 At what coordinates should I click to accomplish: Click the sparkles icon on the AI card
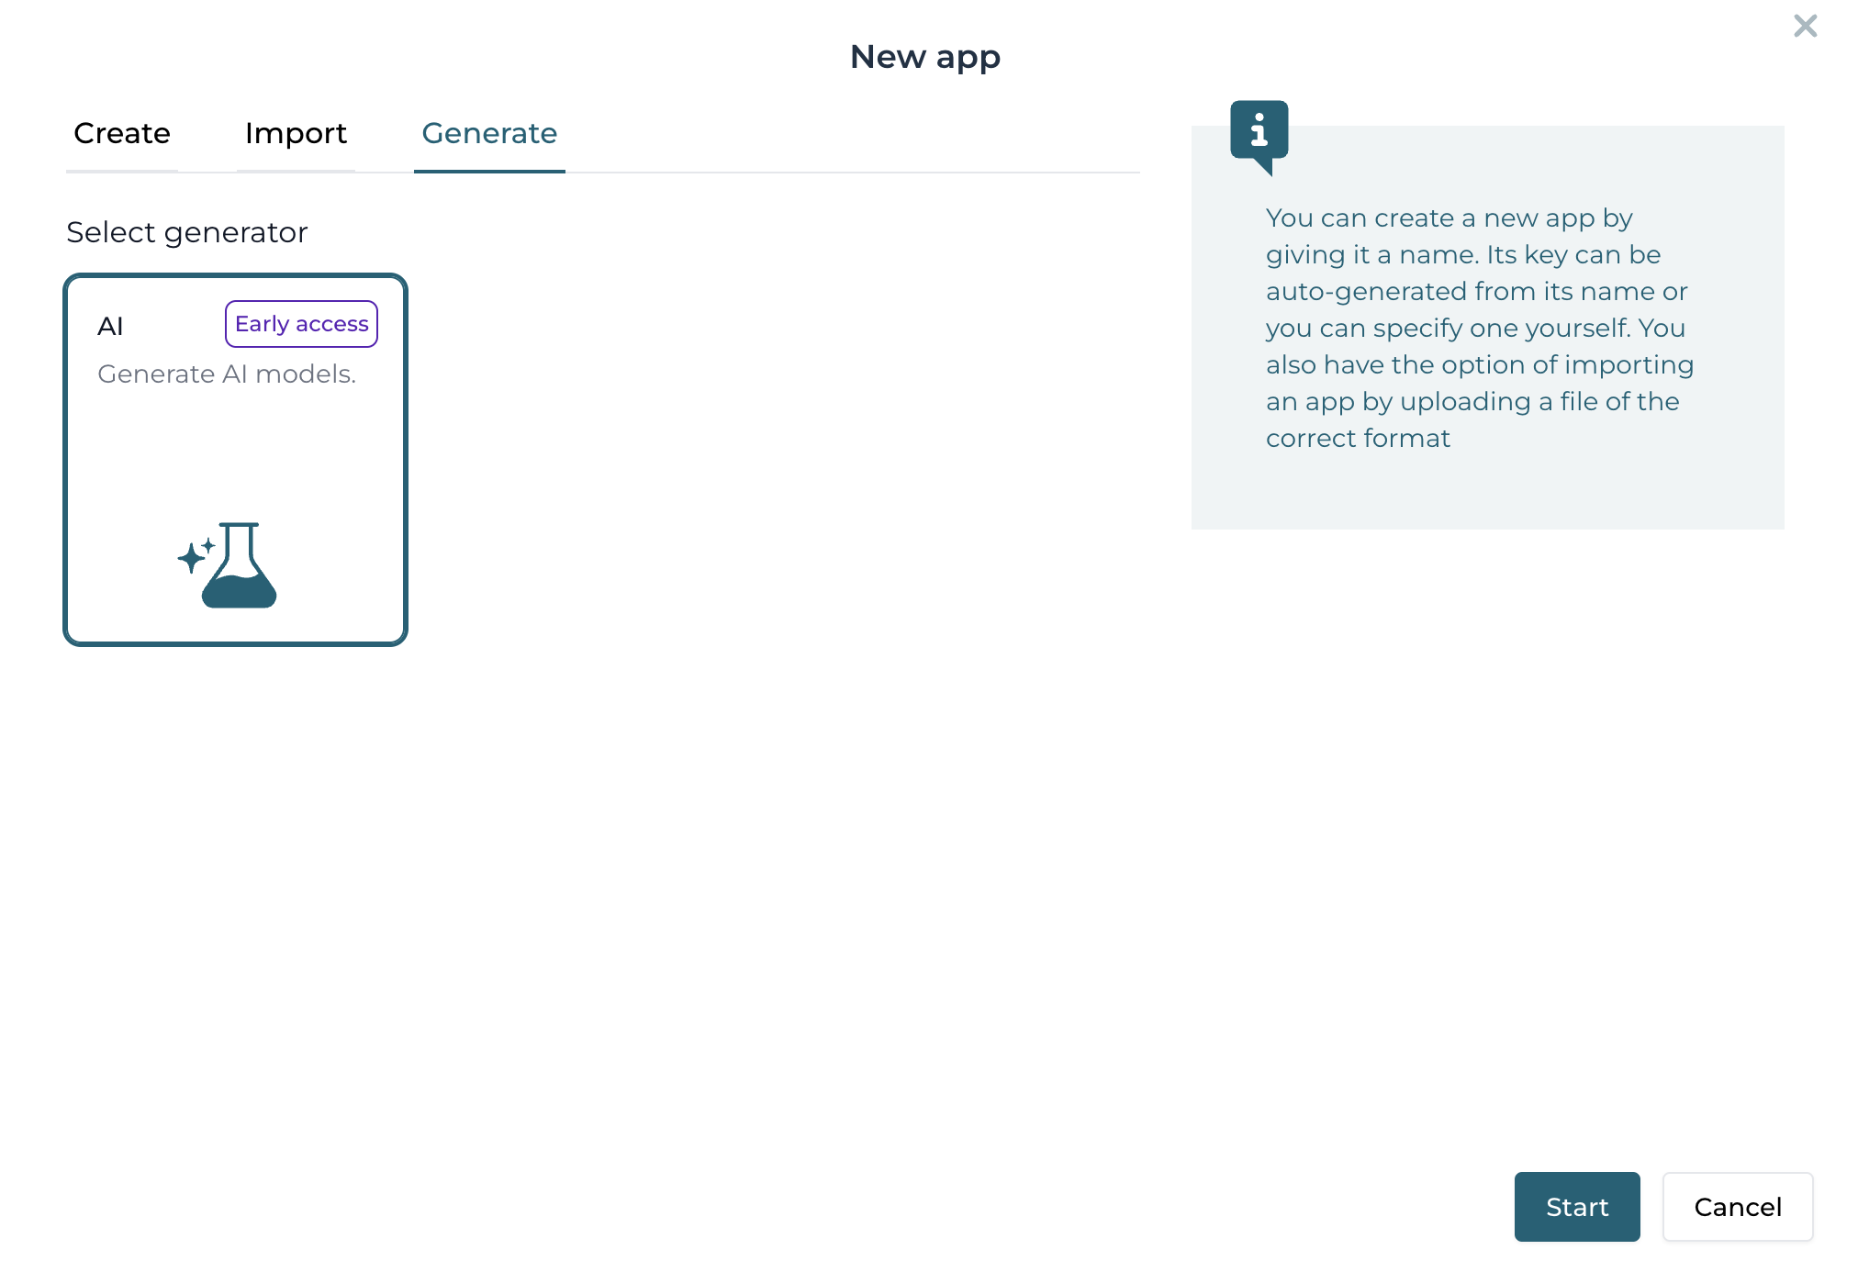(193, 558)
